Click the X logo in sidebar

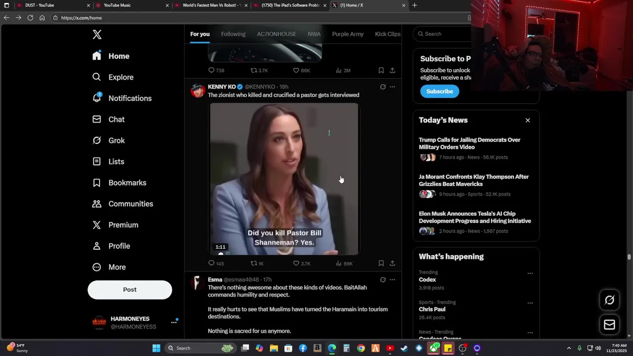pyautogui.click(x=97, y=35)
